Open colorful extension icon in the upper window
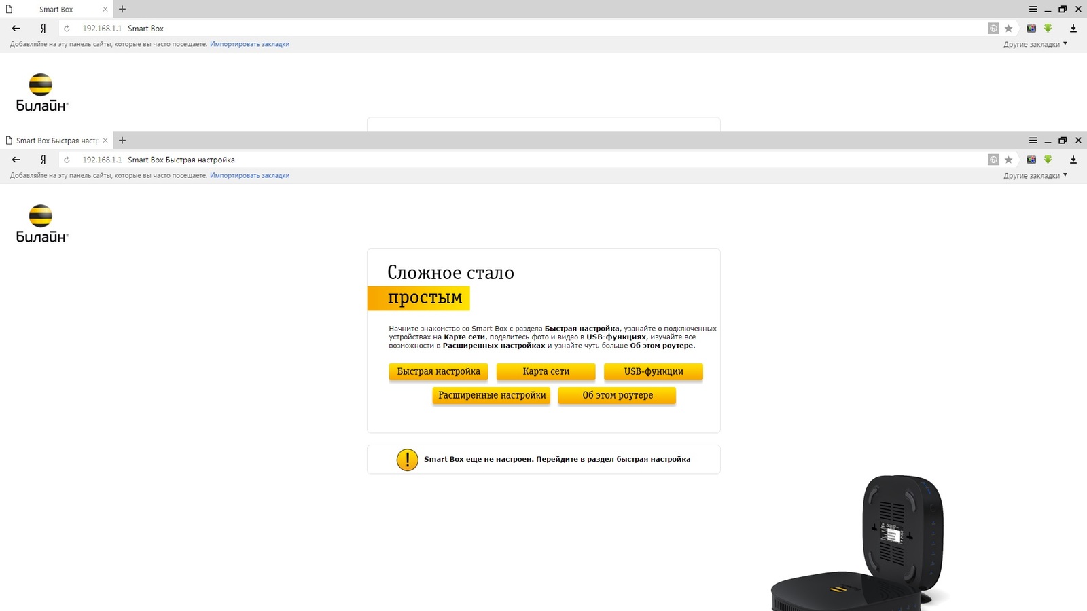Screen dimensions: 1087x611 (x=1031, y=29)
